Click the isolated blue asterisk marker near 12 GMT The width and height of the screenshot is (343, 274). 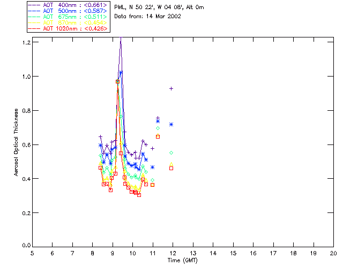point(171,125)
